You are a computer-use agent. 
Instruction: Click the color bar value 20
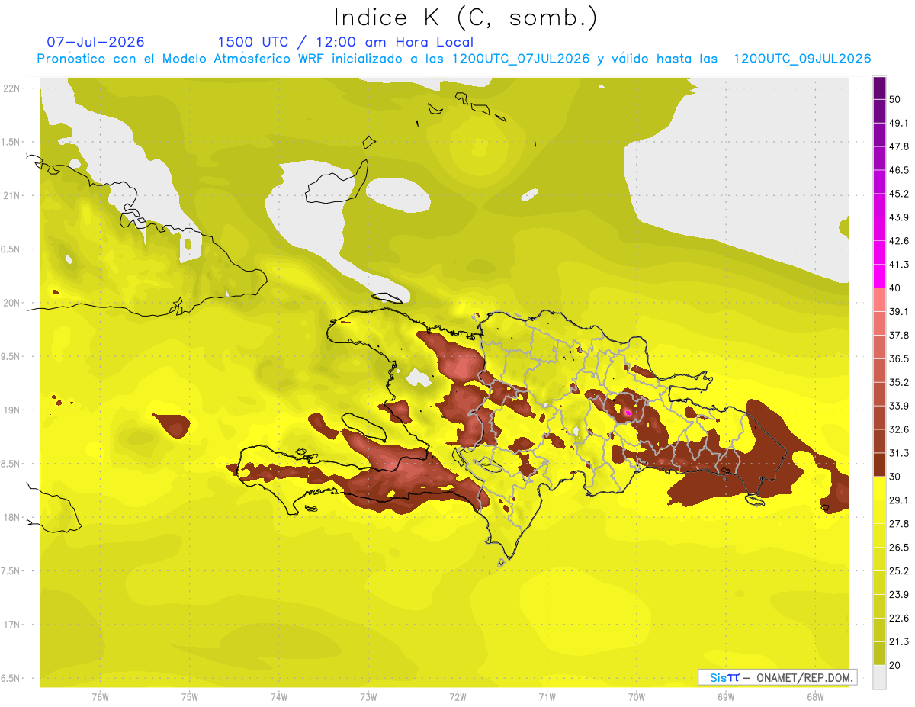coord(895,666)
